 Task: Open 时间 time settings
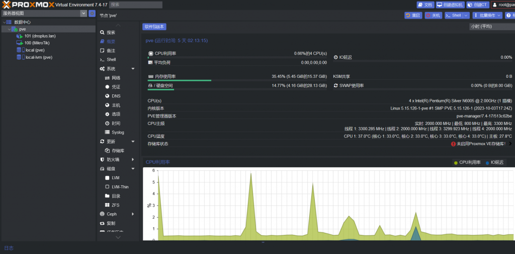point(116,123)
